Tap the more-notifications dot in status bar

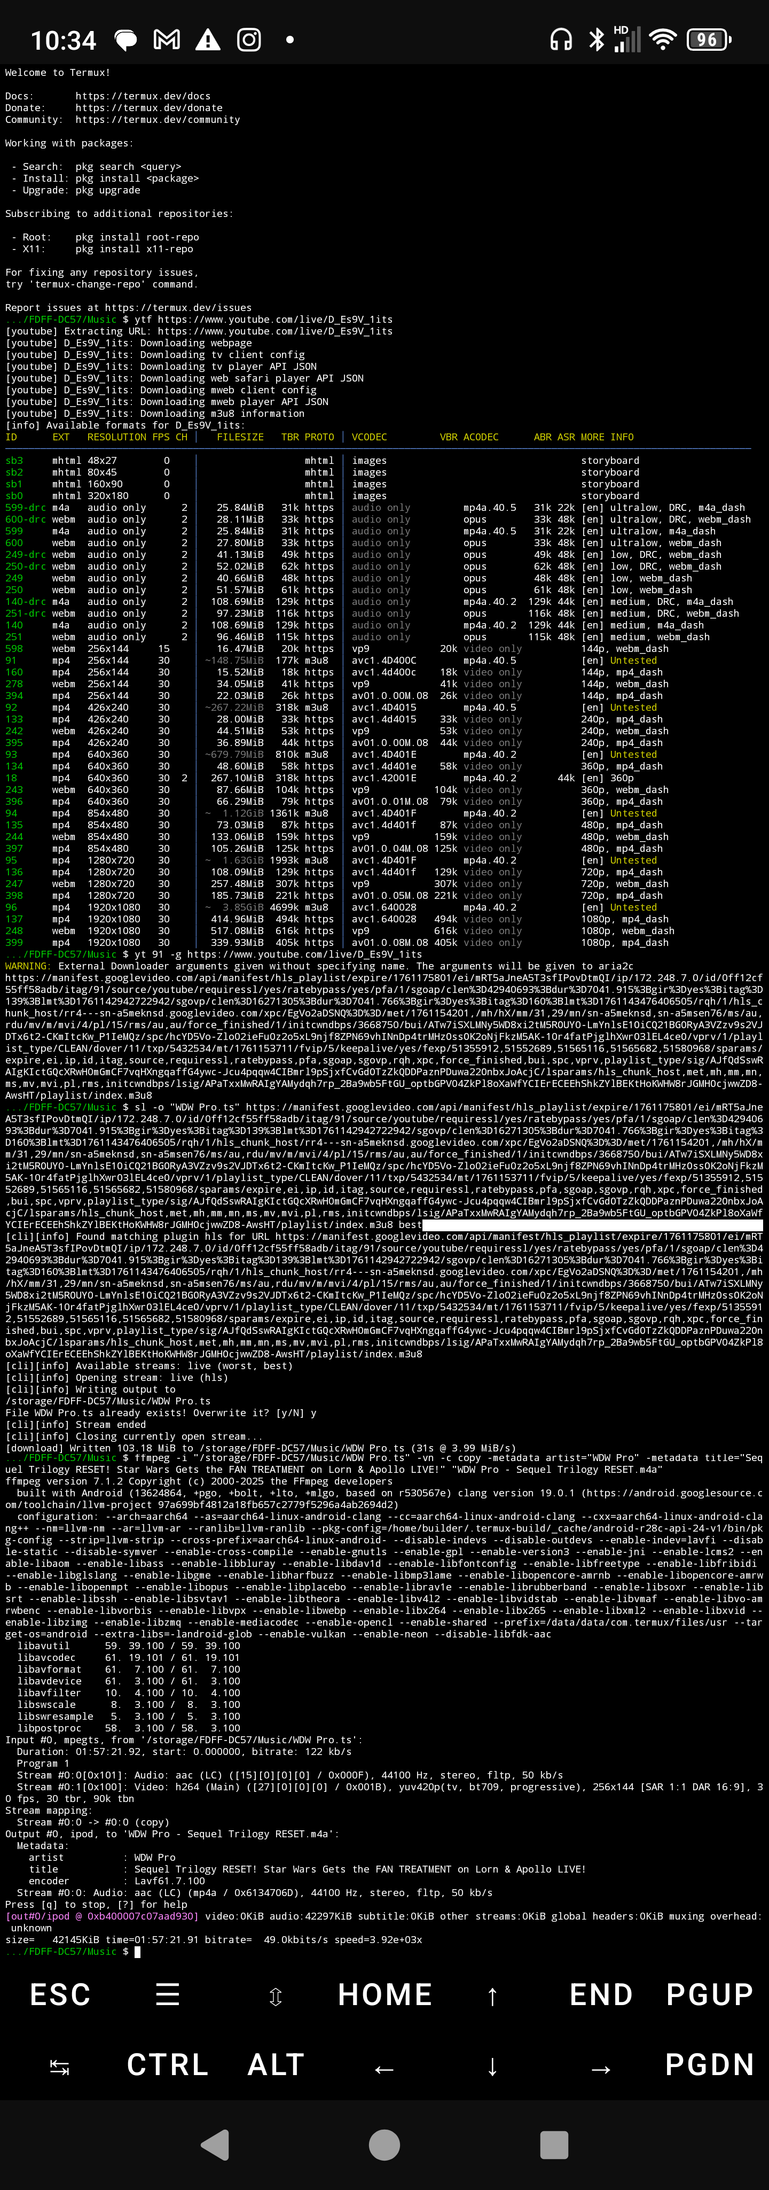pyautogui.click(x=290, y=39)
